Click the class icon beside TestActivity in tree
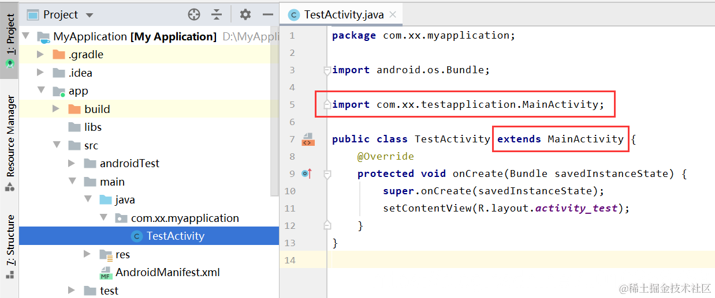Image resolution: width=715 pixels, height=298 pixels. [x=137, y=236]
